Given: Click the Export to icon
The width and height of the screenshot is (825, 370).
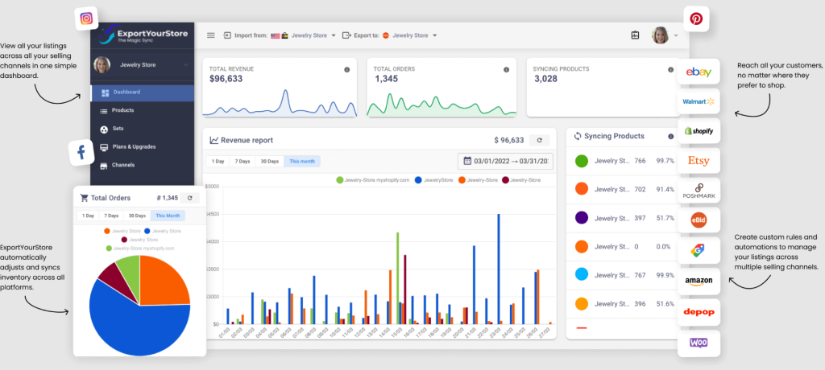Looking at the screenshot, I should pos(346,35).
